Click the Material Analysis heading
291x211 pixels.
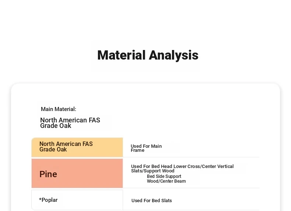[148, 55]
